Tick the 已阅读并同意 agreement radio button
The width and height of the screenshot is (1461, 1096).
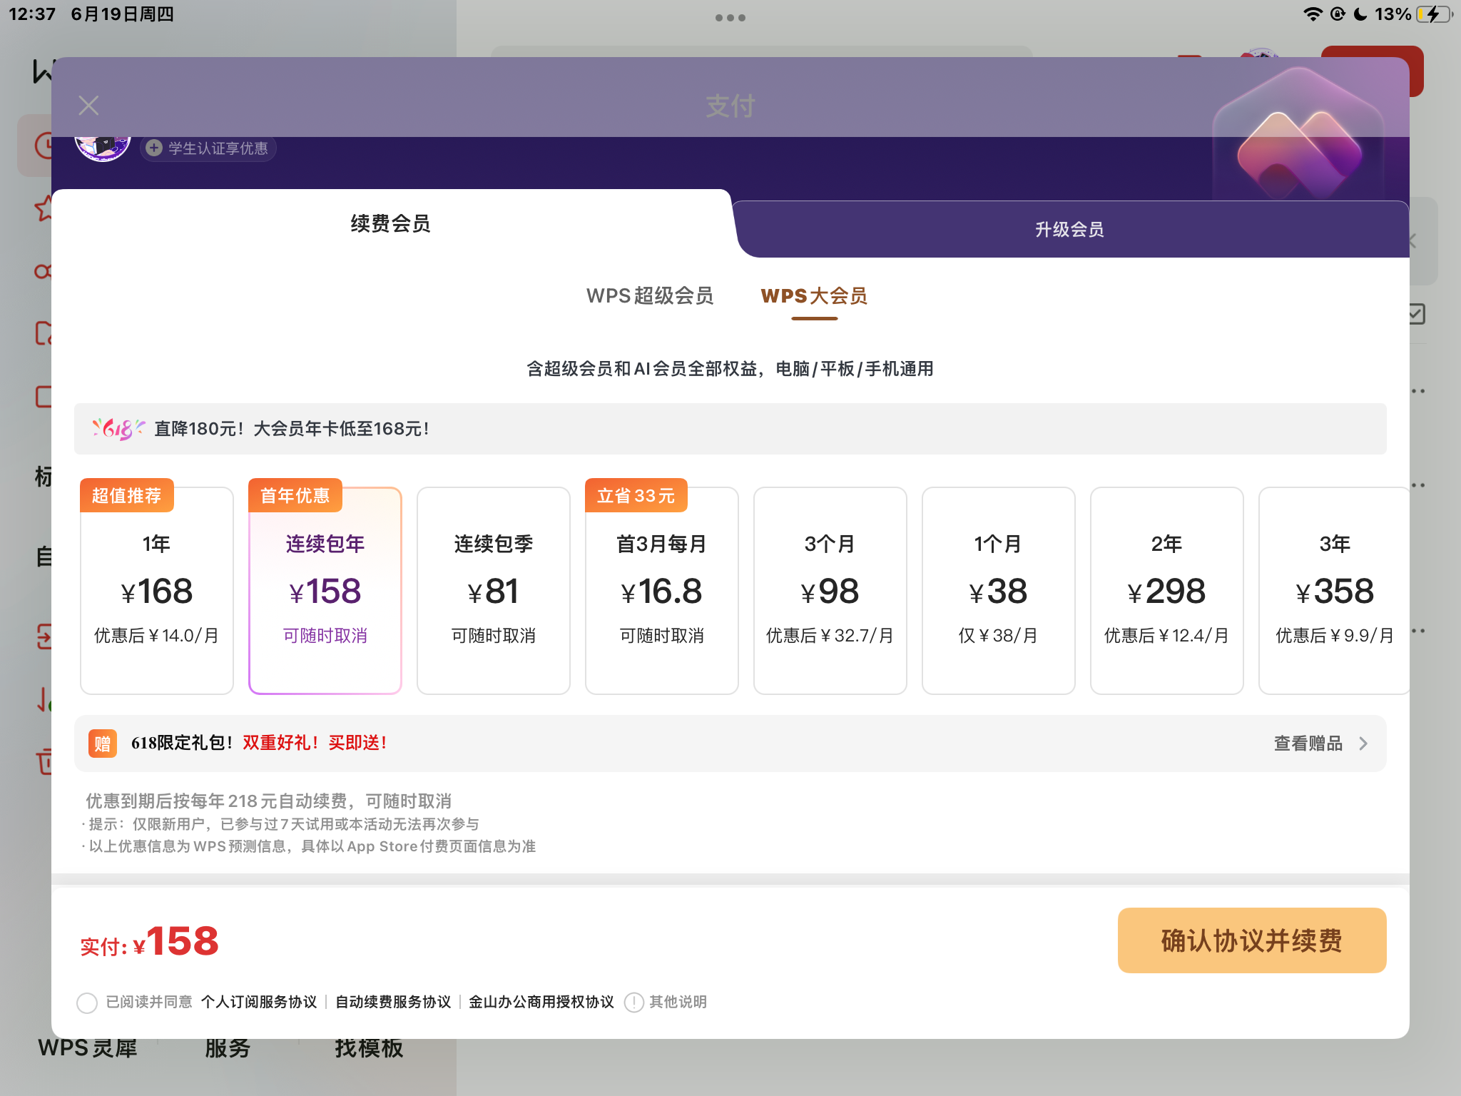pos(87,1003)
